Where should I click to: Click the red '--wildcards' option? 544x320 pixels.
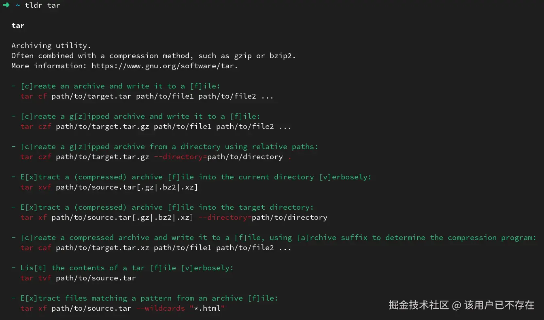pos(161,308)
